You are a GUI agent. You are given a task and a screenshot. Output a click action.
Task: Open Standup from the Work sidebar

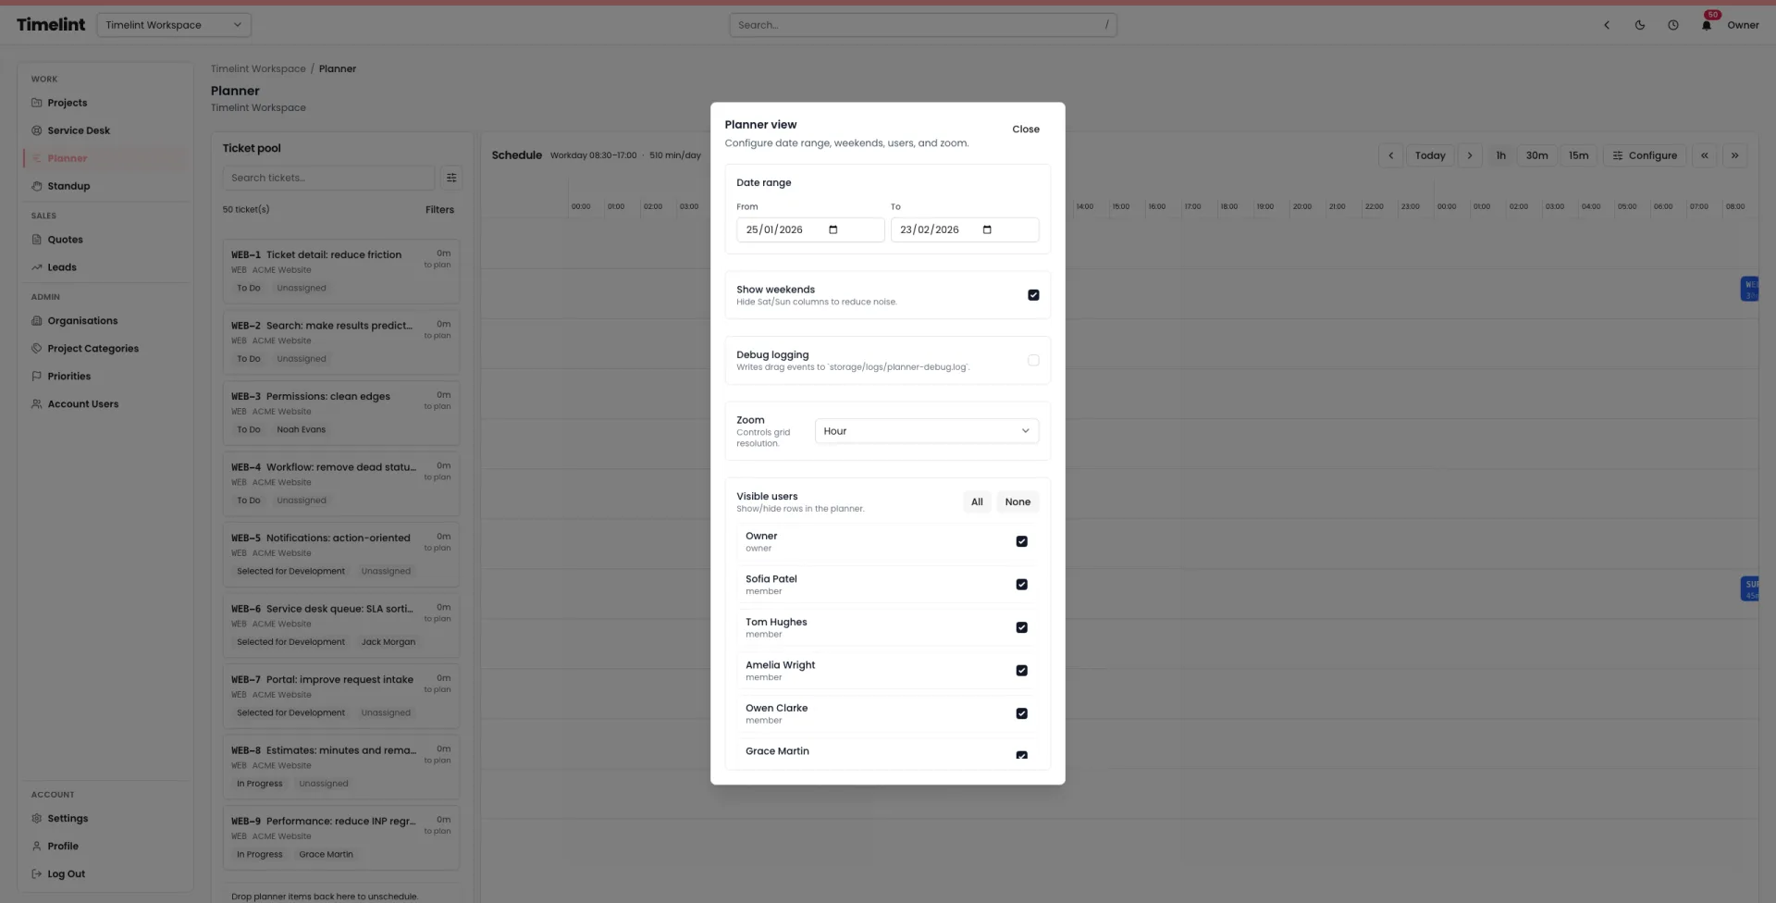point(68,185)
